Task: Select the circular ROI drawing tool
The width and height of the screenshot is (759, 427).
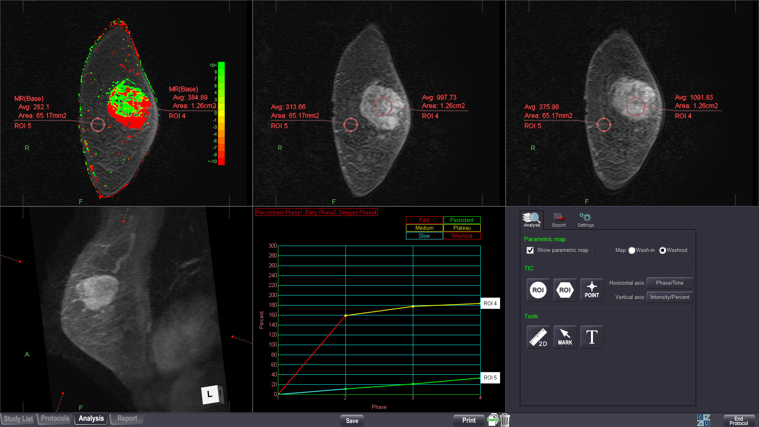Action: click(x=538, y=290)
